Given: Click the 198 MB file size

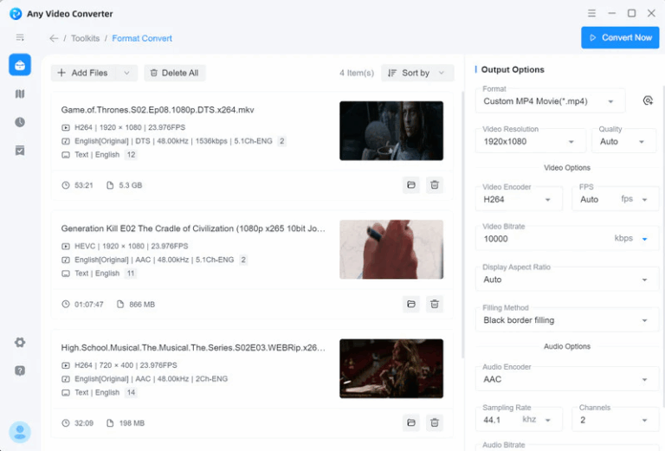Looking at the screenshot, I should pos(132,423).
